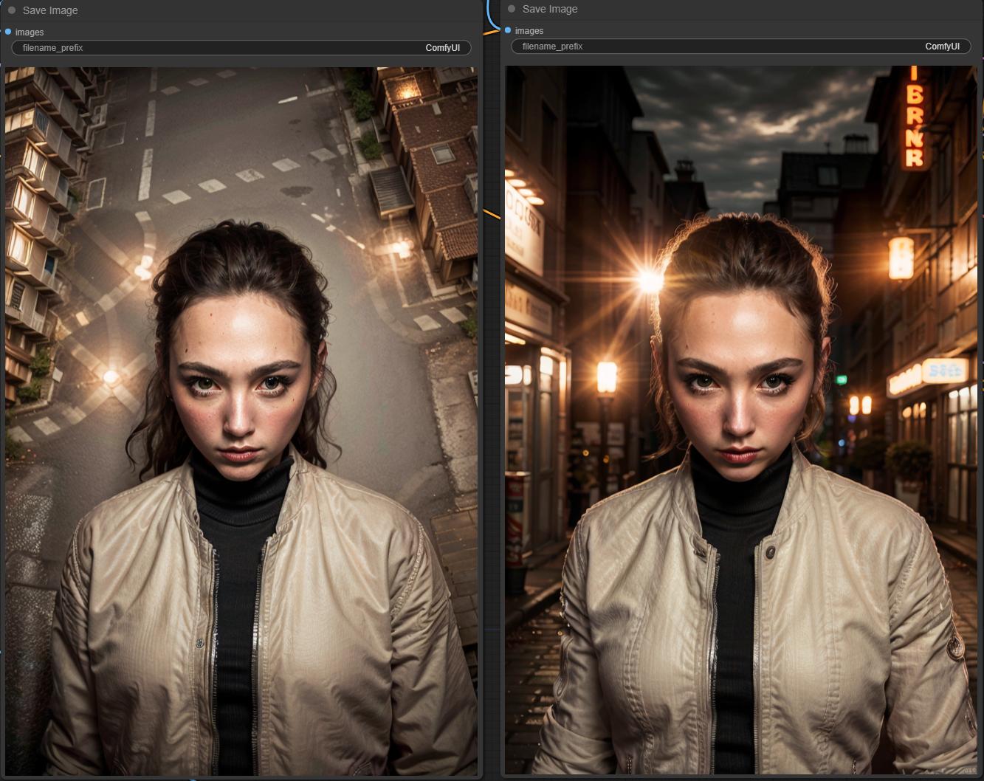Open the aerial street portrait preview image
984x781 pixels.
coord(241,421)
